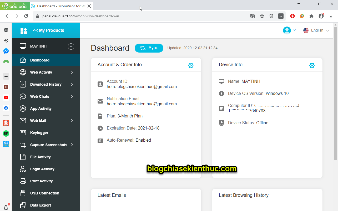Click the shield icon in address bar
Image resolution: width=338 pixels, height=211 pixels.
point(271,16)
